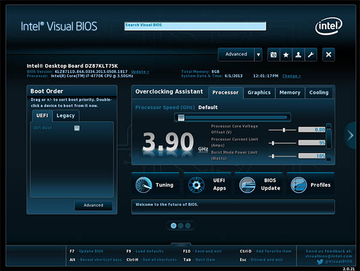This screenshot has height=271, width=360.
Task: Open the Profiles tile
Action: click(x=311, y=185)
